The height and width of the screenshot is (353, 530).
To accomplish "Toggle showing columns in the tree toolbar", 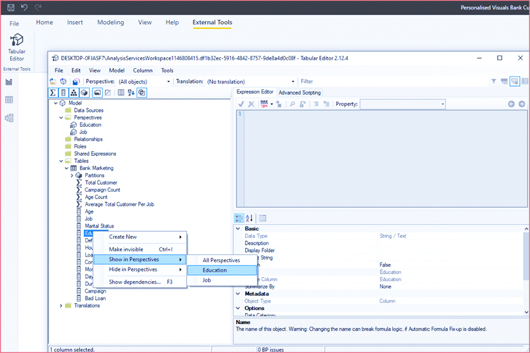I will pyautogui.click(x=63, y=92).
